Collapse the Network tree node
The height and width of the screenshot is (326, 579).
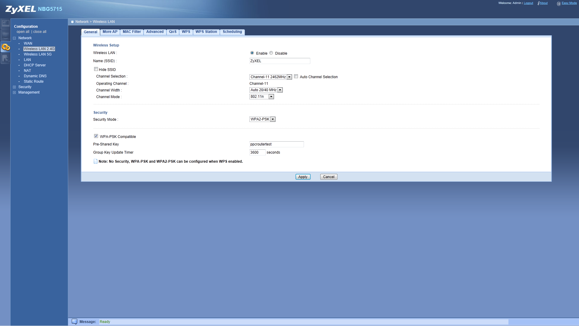click(x=14, y=38)
